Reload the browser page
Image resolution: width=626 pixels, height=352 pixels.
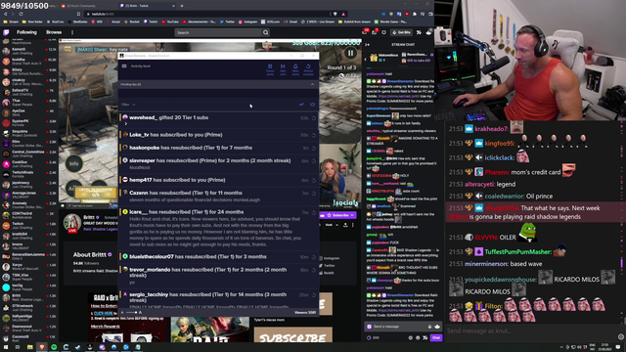21,14
